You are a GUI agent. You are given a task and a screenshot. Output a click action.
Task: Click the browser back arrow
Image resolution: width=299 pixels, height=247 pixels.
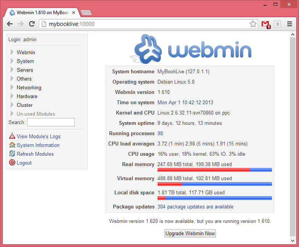(10, 24)
